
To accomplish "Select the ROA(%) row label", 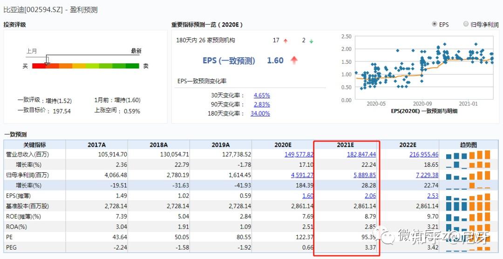I will [x=16, y=227].
